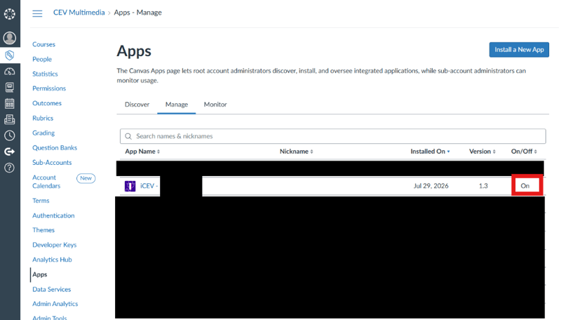
Task: Open Permissions in account menu
Action: coord(49,88)
